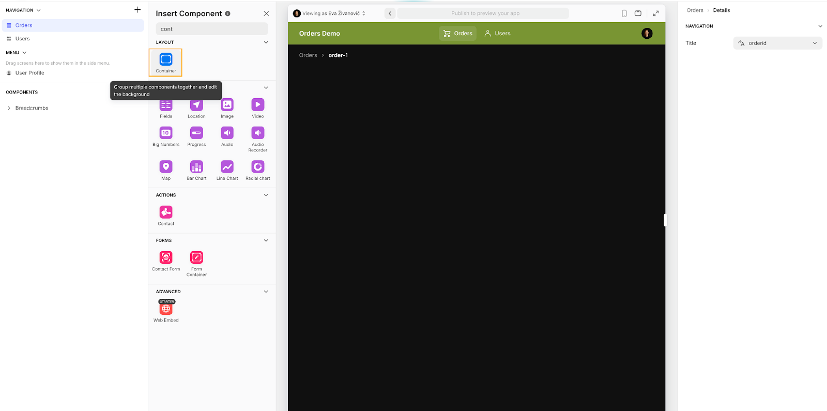827x411 pixels.
Task: Add the Video component
Action: point(258,109)
